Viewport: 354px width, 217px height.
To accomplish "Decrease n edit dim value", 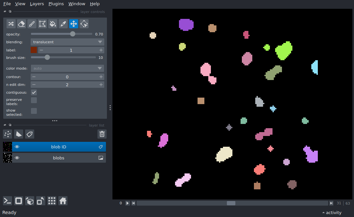I will point(34,85).
